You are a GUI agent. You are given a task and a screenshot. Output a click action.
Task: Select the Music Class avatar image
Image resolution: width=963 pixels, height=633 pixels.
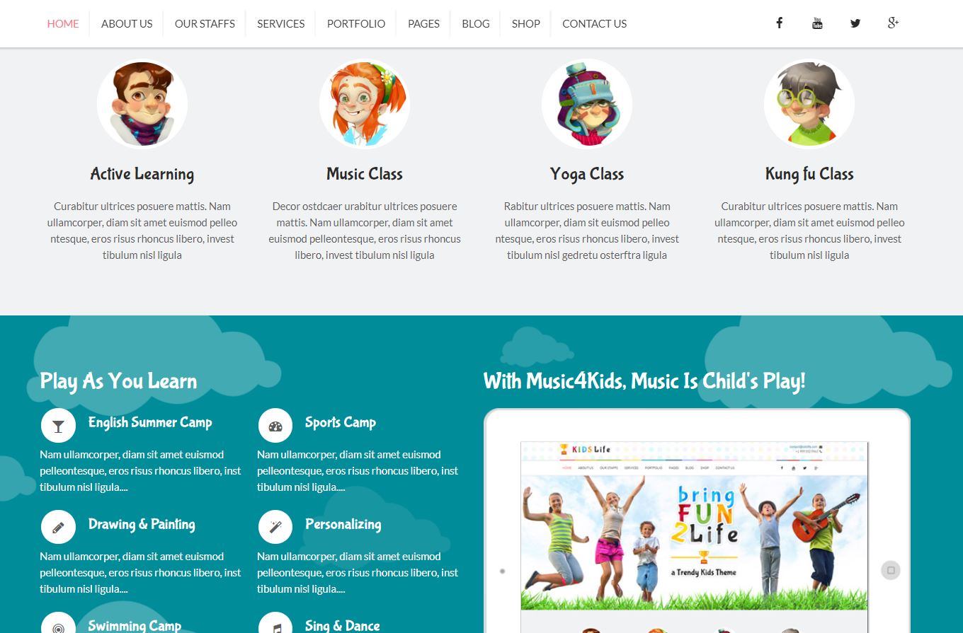coord(365,104)
